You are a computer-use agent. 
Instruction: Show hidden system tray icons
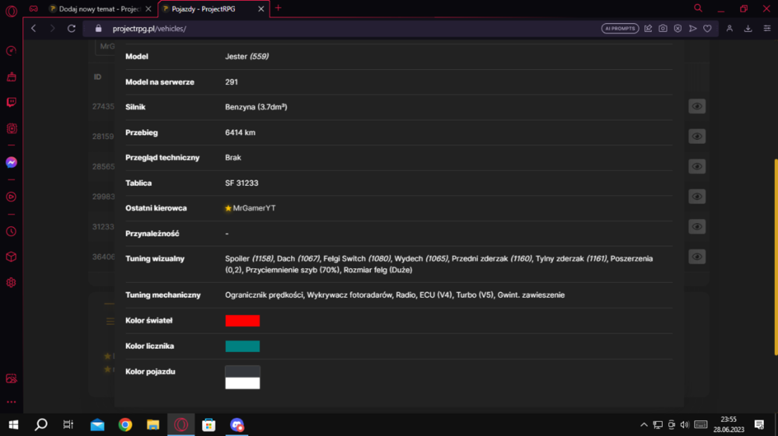643,424
